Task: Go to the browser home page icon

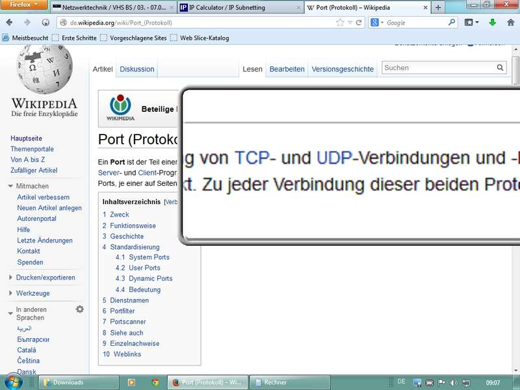Action: click(x=511, y=22)
